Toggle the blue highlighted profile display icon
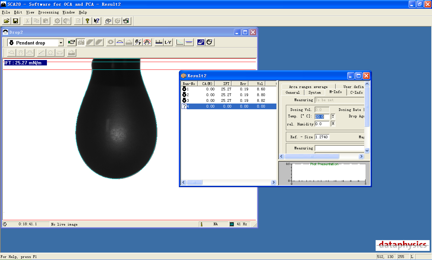432x260 pixels. pyautogui.click(x=201, y=42)
